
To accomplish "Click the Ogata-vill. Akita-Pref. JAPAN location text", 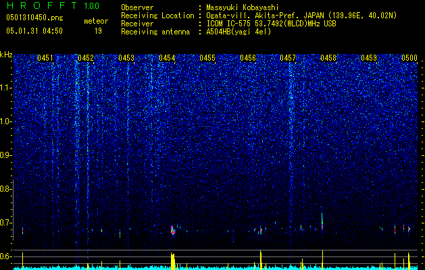I will 301,16.
